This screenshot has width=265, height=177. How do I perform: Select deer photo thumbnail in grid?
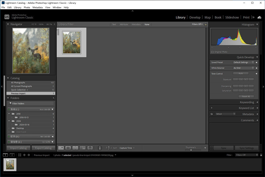point(71,43)
